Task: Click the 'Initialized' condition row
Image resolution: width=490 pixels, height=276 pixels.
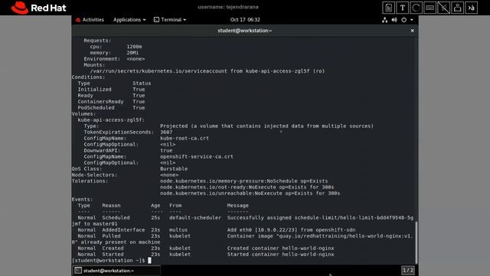Action: tap(111, 89)
